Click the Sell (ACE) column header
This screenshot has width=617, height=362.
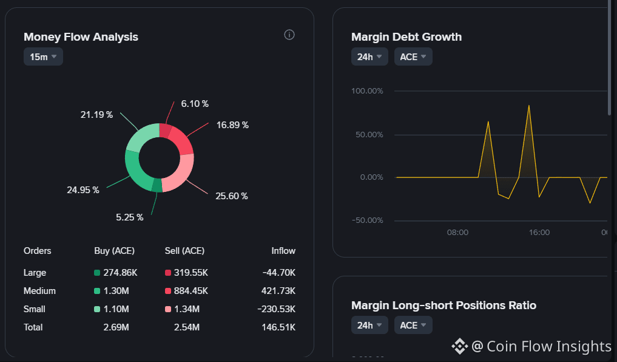pyautogui.click(x=184, y=251)
